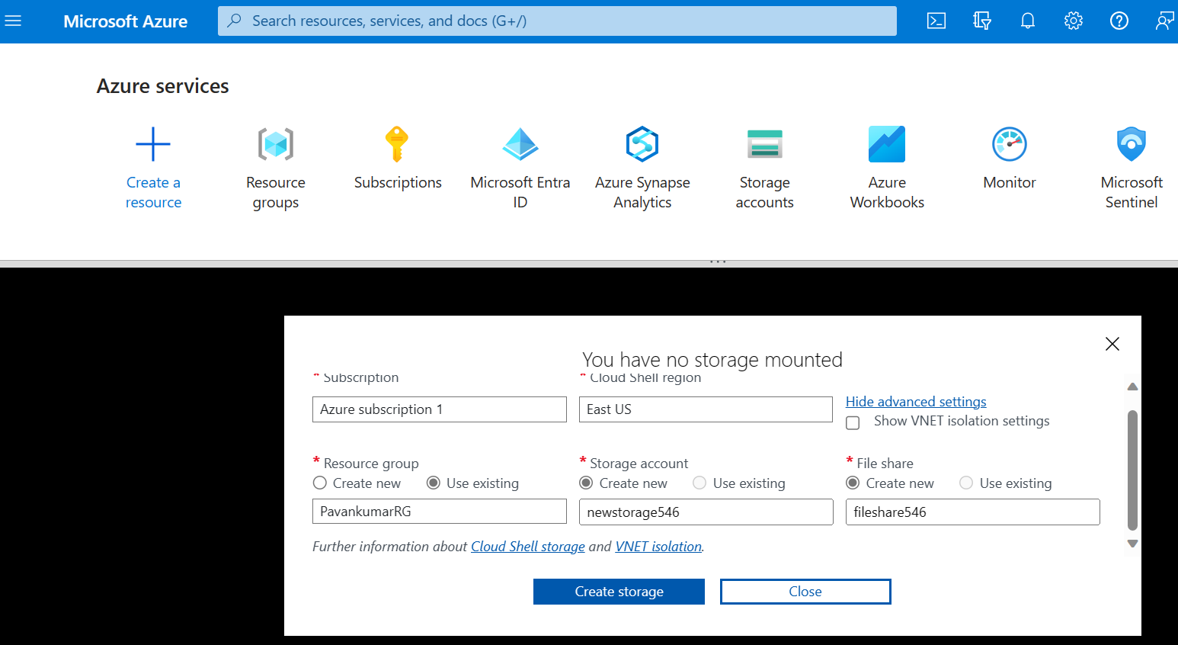Open Azure Synapse Analytics icon
1178x645 pixels.
[642, 144]
